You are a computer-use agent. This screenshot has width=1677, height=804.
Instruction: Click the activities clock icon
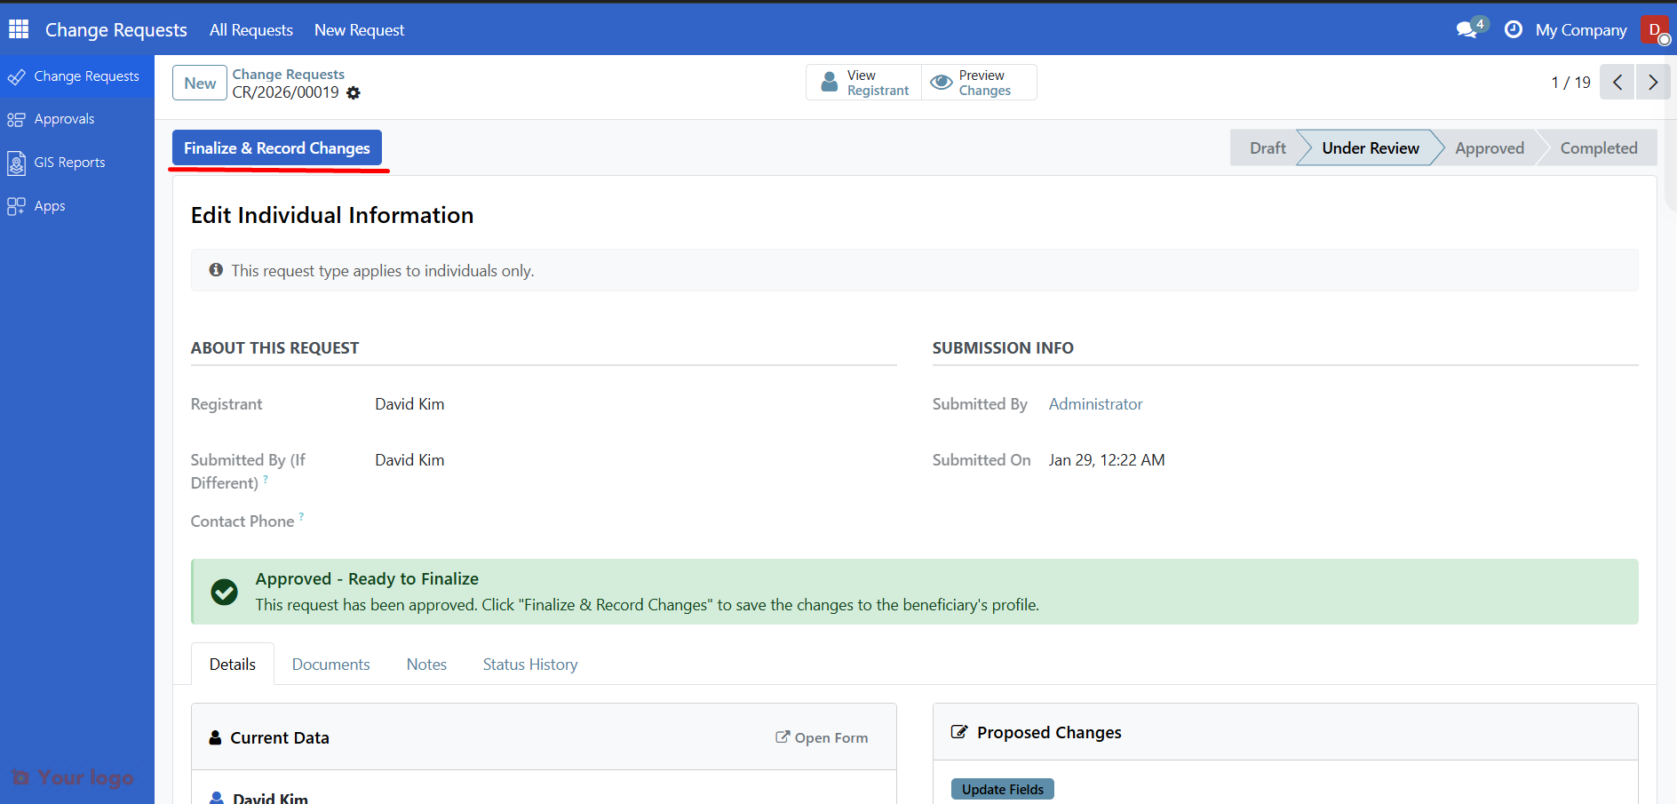1513,29
